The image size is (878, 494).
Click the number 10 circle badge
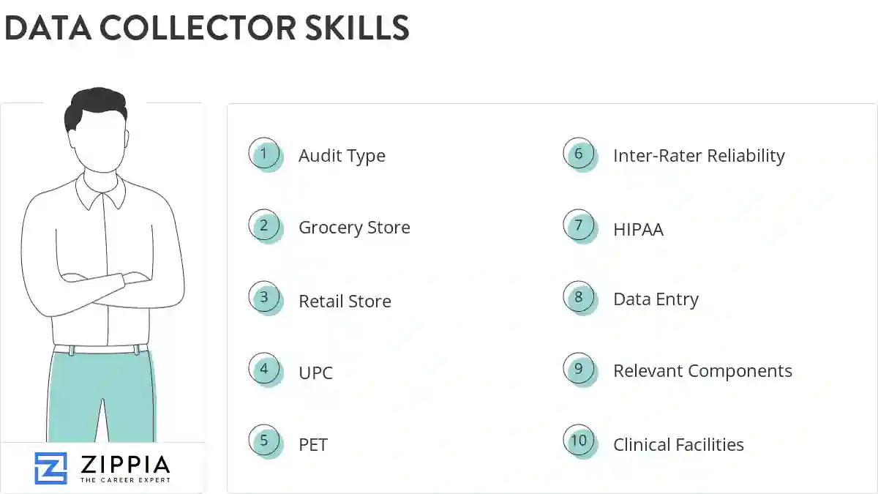579,441
